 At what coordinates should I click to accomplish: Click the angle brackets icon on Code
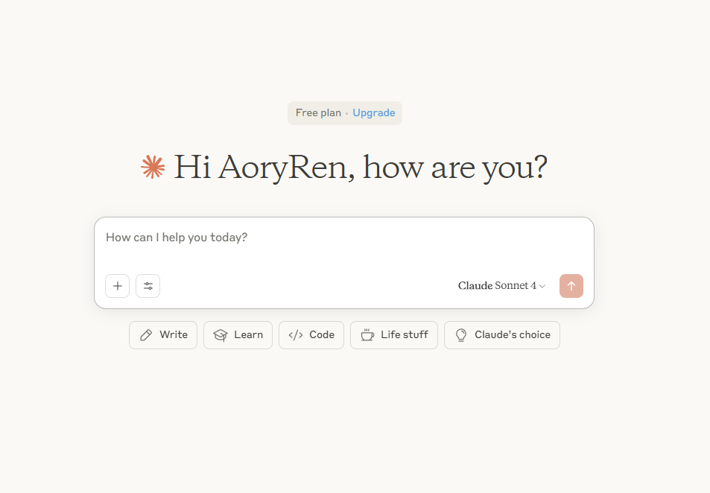coord(295,335)
